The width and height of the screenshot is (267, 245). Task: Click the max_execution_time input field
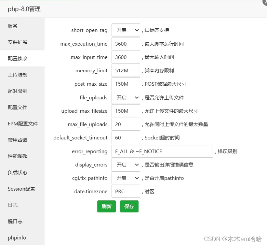pos(126,44)
